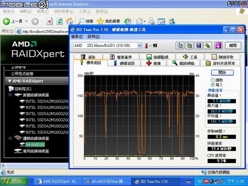Select the read radio button
Viewport: 248px width, 186px height.
point(213,80)
